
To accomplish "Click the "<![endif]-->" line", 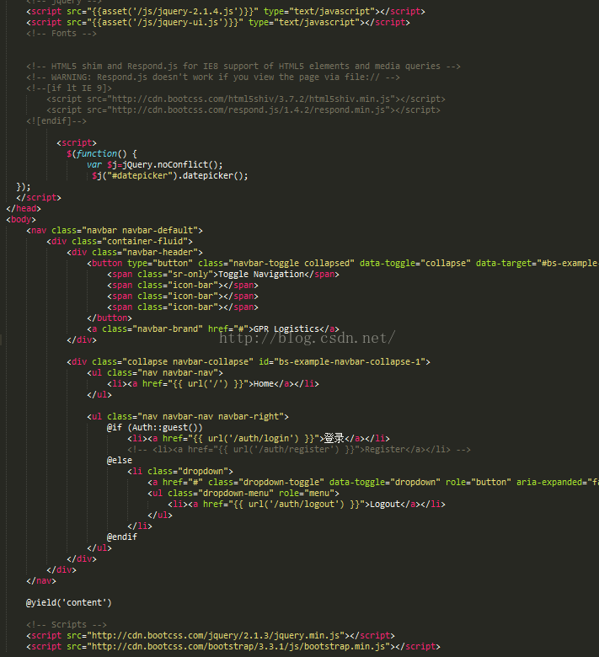I will click(56, 121).
